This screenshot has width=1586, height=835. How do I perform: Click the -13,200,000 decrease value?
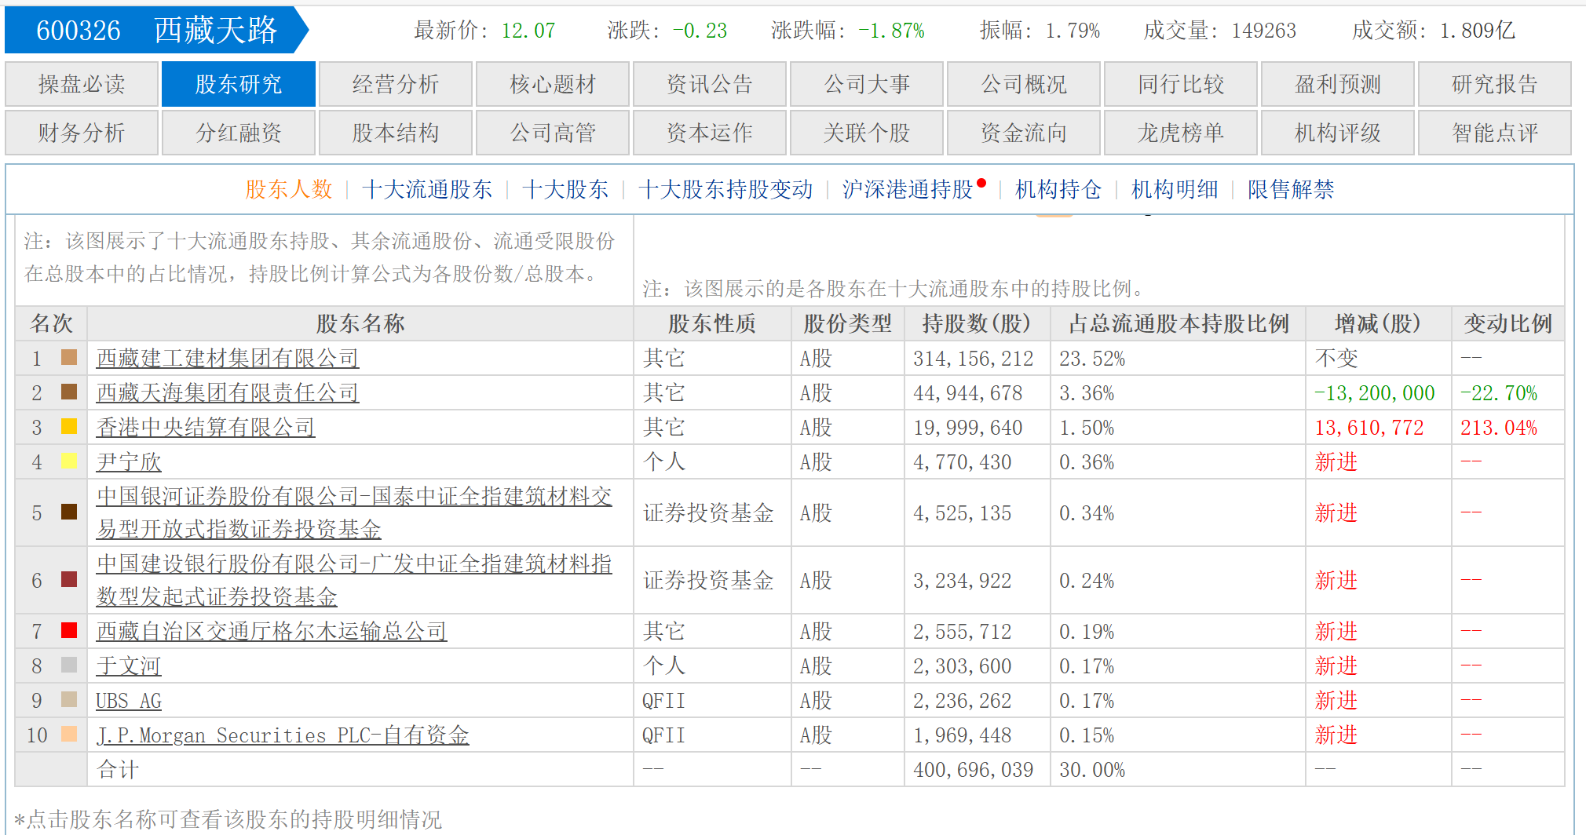click(1375, 393)
